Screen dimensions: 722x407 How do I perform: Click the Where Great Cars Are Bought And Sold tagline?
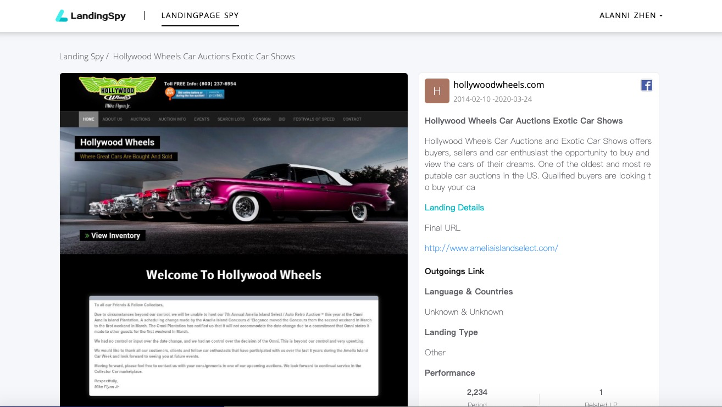coord(126,157)
